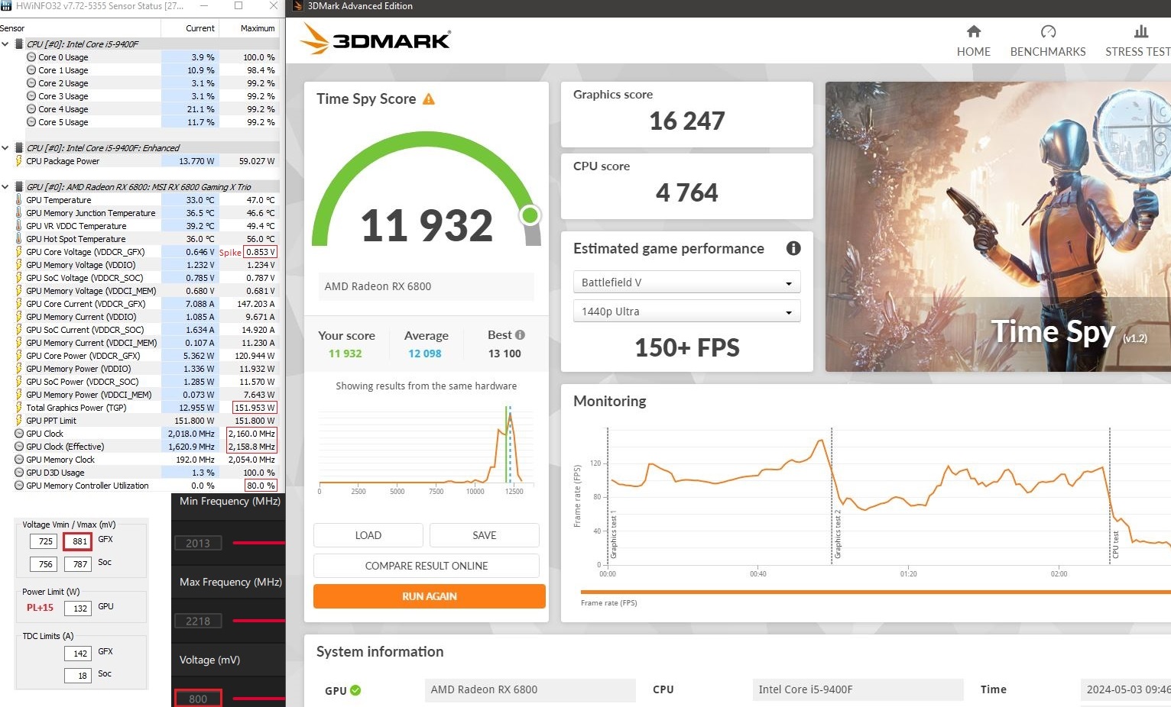Open the 3DMark Home tab

pos(973,41)
